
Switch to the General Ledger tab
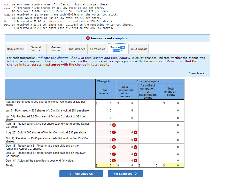56,49
